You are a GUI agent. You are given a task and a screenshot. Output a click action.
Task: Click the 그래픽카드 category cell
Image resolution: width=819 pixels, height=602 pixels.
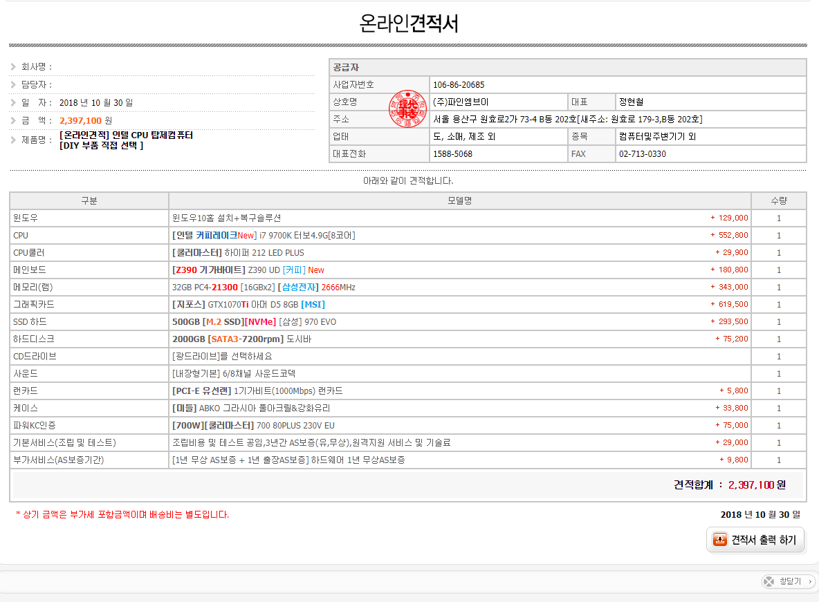(x=89, y=304)
